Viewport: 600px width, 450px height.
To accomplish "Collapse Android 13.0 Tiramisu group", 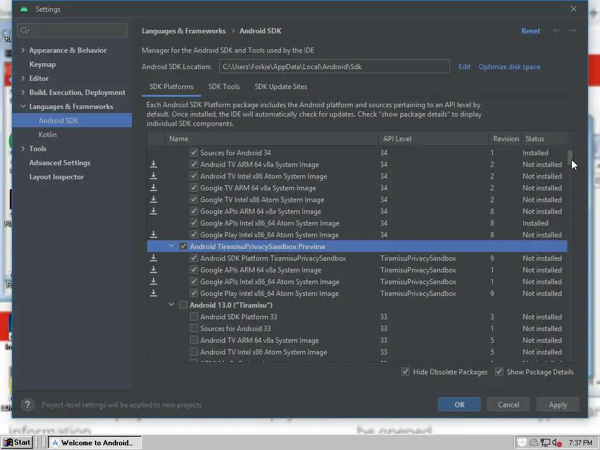I will (x=172, y=305).
